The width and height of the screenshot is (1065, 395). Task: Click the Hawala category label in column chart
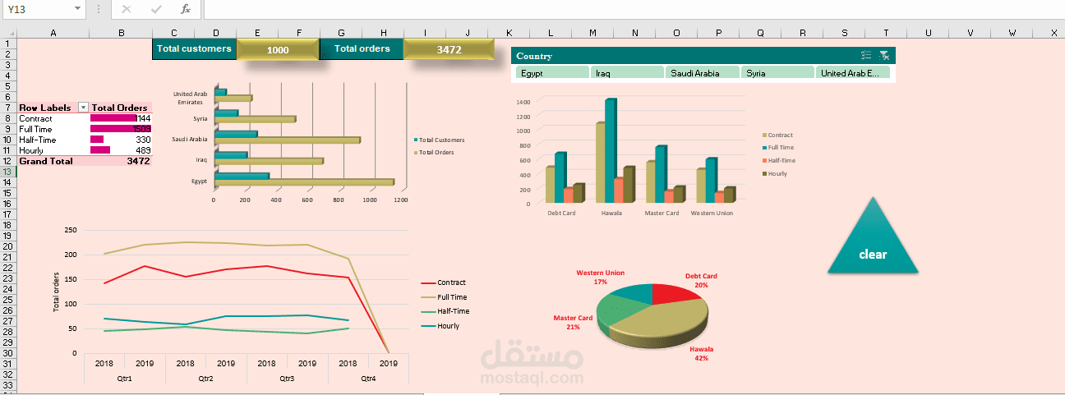click(x=611, y=213)
